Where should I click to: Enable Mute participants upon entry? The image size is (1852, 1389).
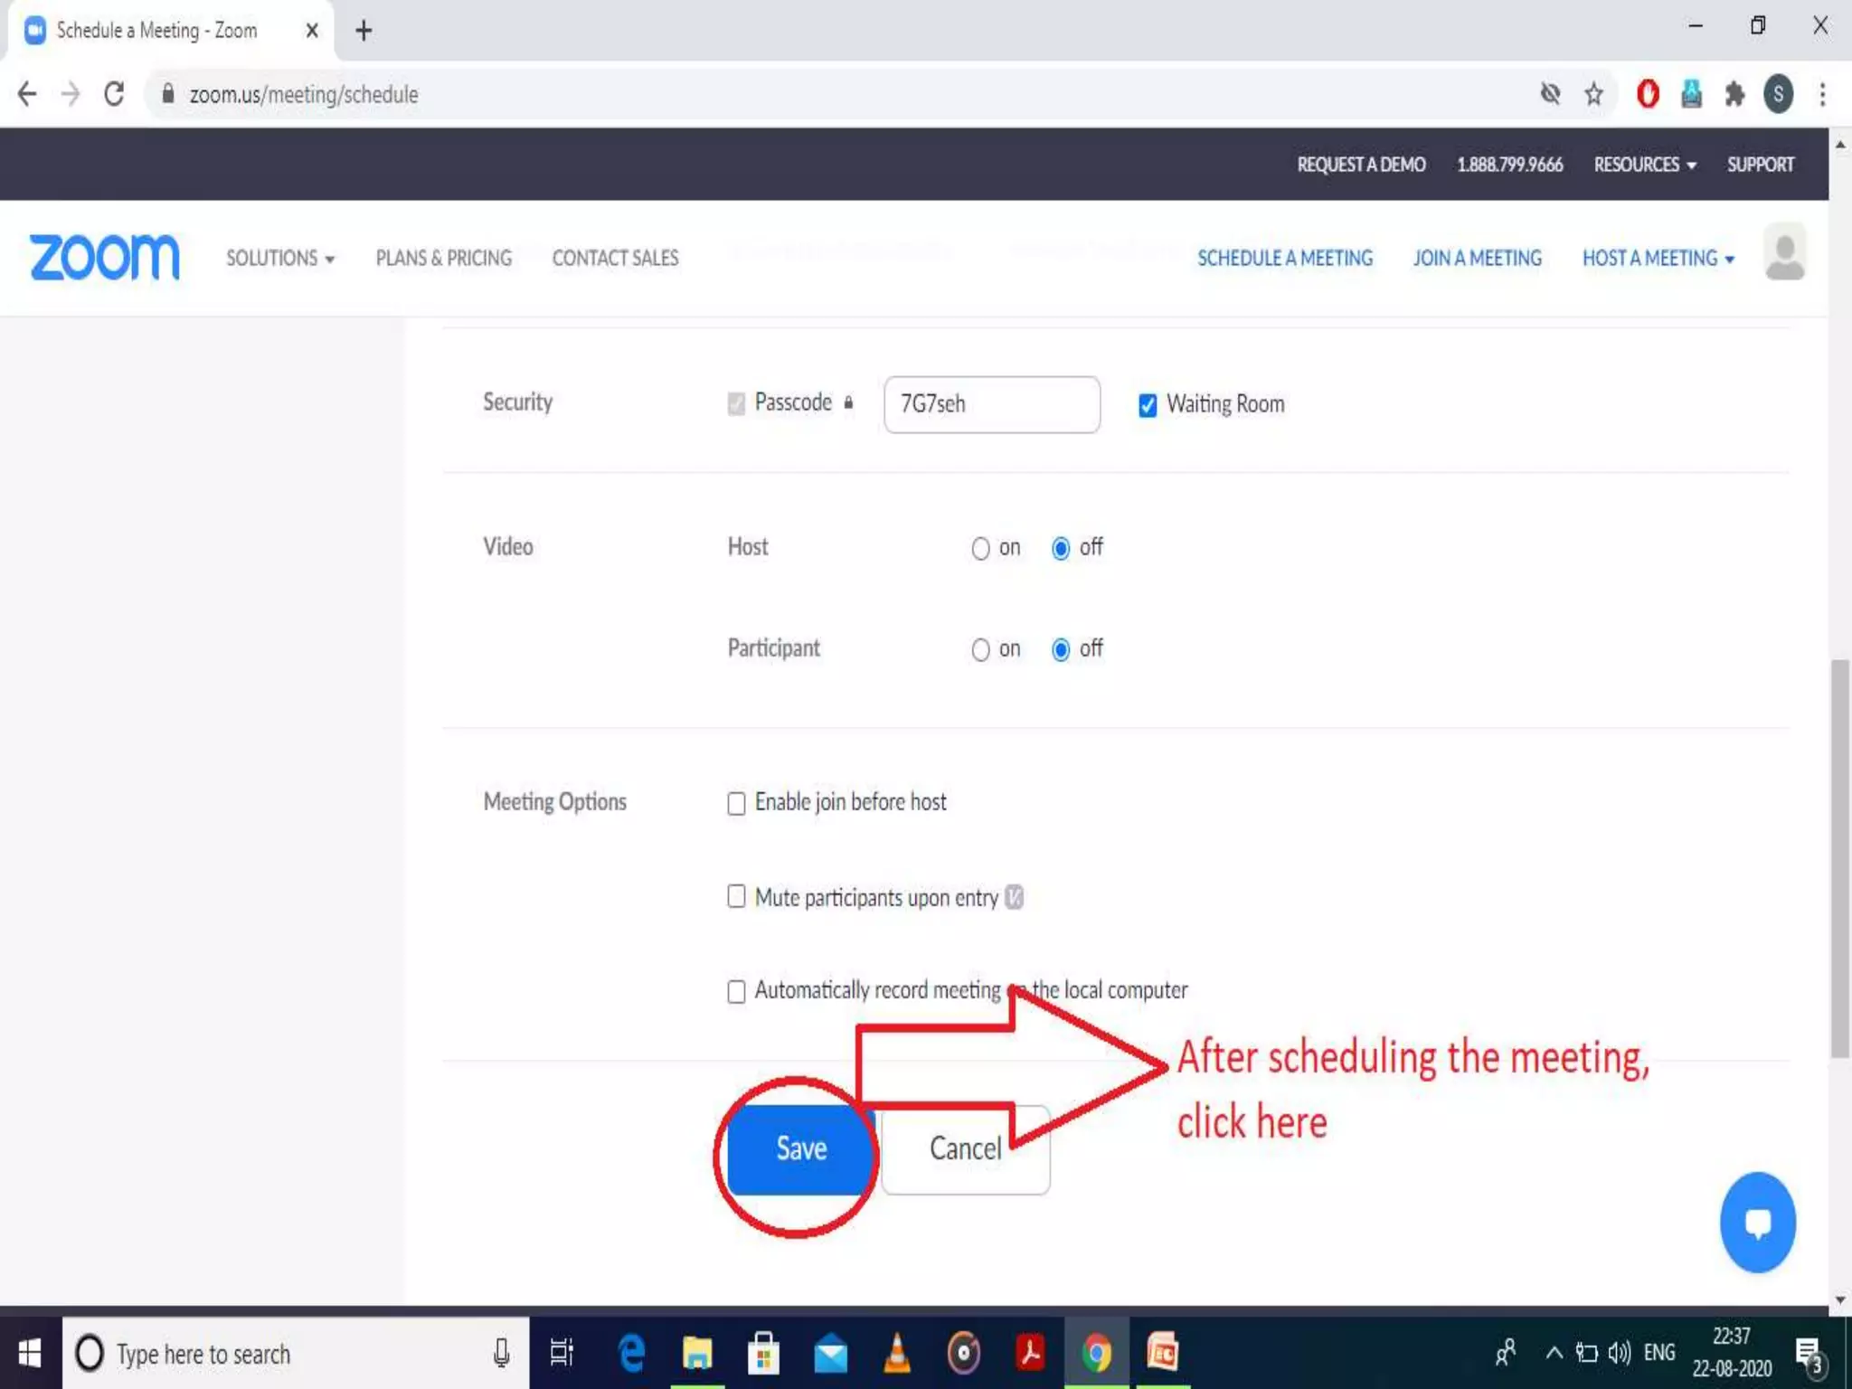[x=736, y=896]
